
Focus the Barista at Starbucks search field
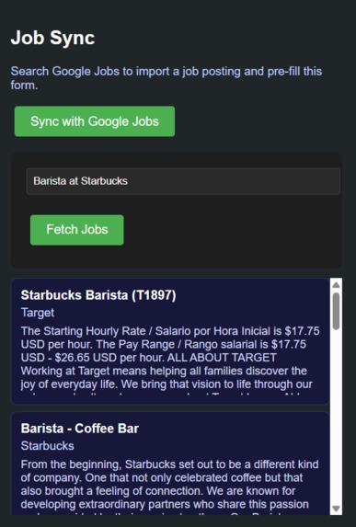[x=183, y=181]
